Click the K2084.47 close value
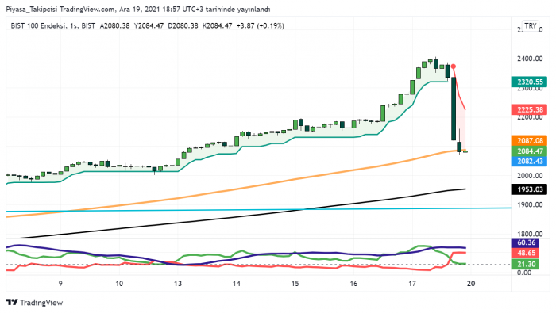The height and width of the screenshot is (313, 556). click(217, 26)
